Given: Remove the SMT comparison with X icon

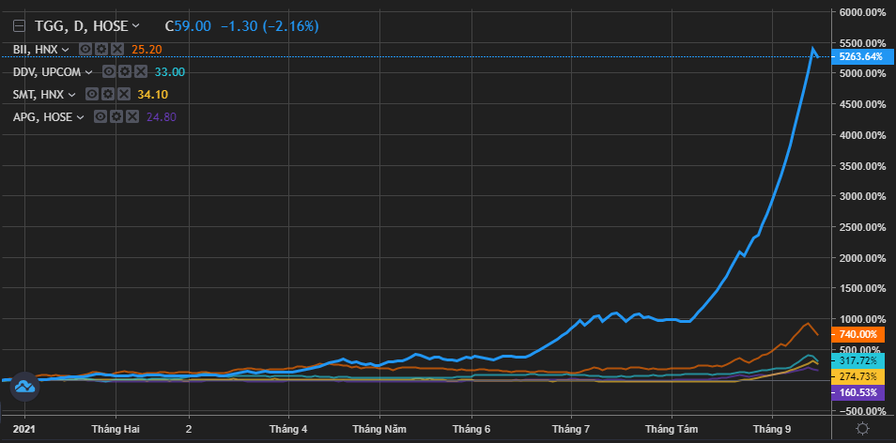Looking at the screenshot, I should (x=123, y=94).
